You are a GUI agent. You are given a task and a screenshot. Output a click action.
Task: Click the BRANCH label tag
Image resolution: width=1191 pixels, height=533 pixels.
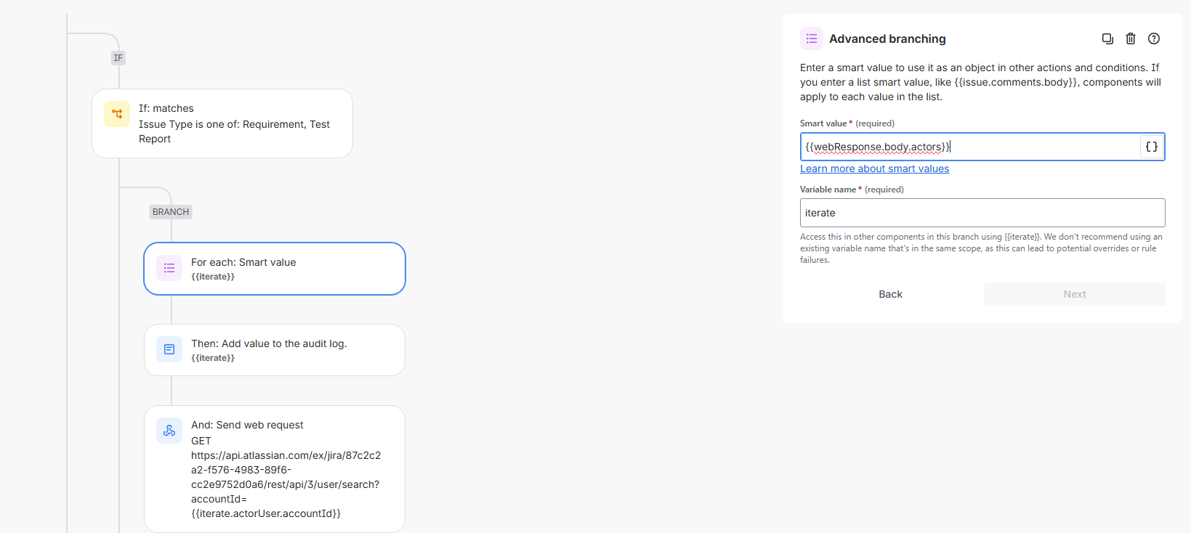[x=171, y=212]
